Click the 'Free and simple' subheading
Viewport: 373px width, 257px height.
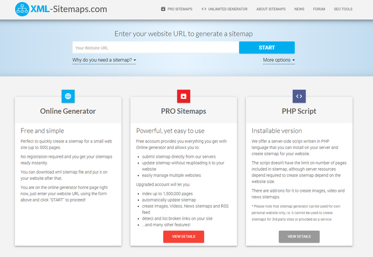42,131
